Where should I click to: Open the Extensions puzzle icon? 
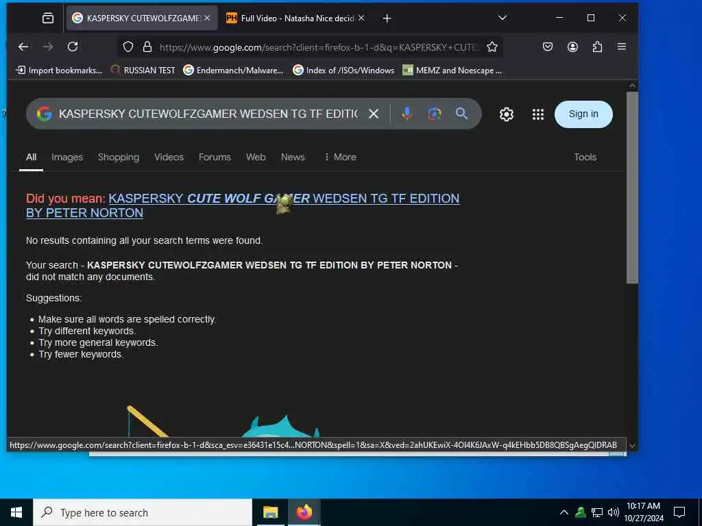tap(597, 47)
